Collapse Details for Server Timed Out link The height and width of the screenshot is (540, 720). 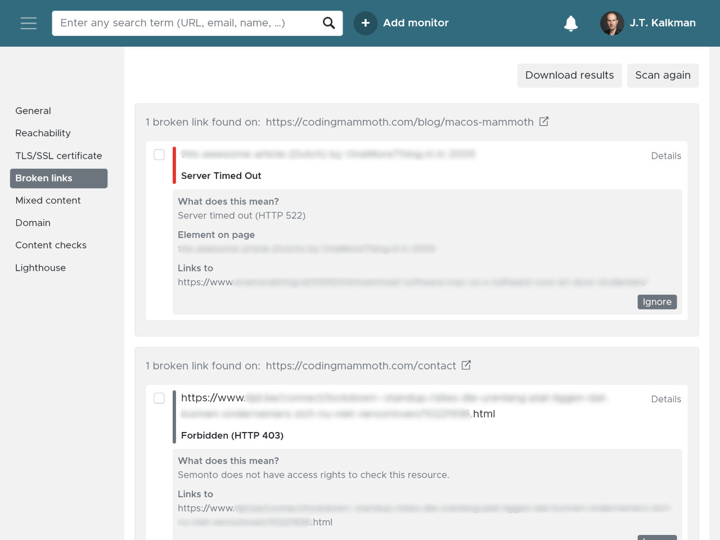666,156
